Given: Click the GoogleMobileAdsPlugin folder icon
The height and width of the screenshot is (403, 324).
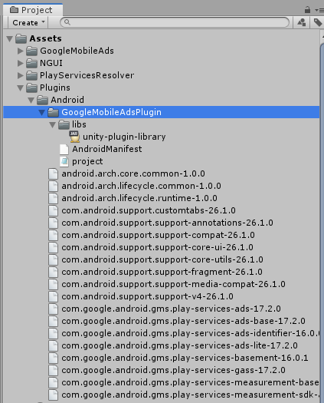Looking at the screenshot, I should coord(53,112).
